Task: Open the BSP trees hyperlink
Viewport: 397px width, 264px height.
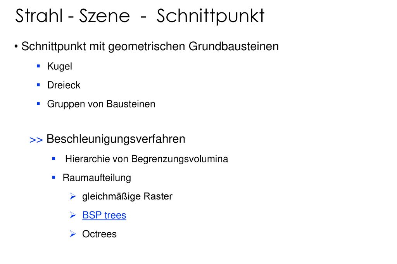Action: pos(104,215)
